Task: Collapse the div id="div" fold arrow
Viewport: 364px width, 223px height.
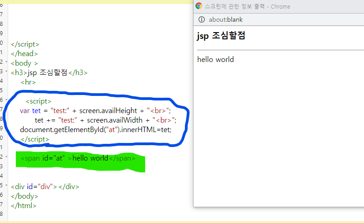Action: click(6, 185)
